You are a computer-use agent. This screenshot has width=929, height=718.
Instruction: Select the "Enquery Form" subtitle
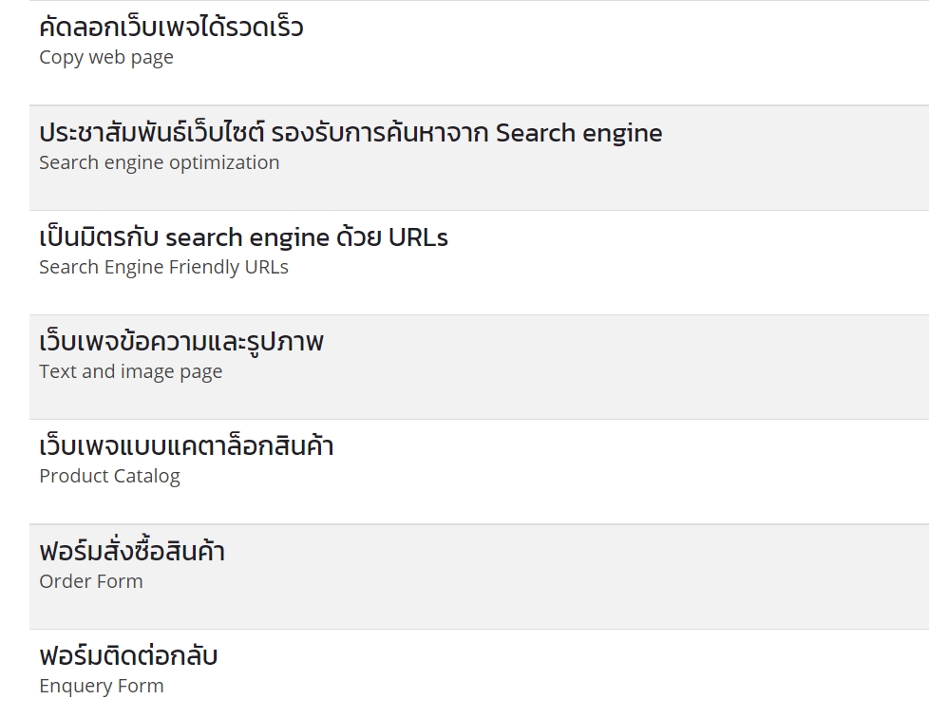coord(102,686)
